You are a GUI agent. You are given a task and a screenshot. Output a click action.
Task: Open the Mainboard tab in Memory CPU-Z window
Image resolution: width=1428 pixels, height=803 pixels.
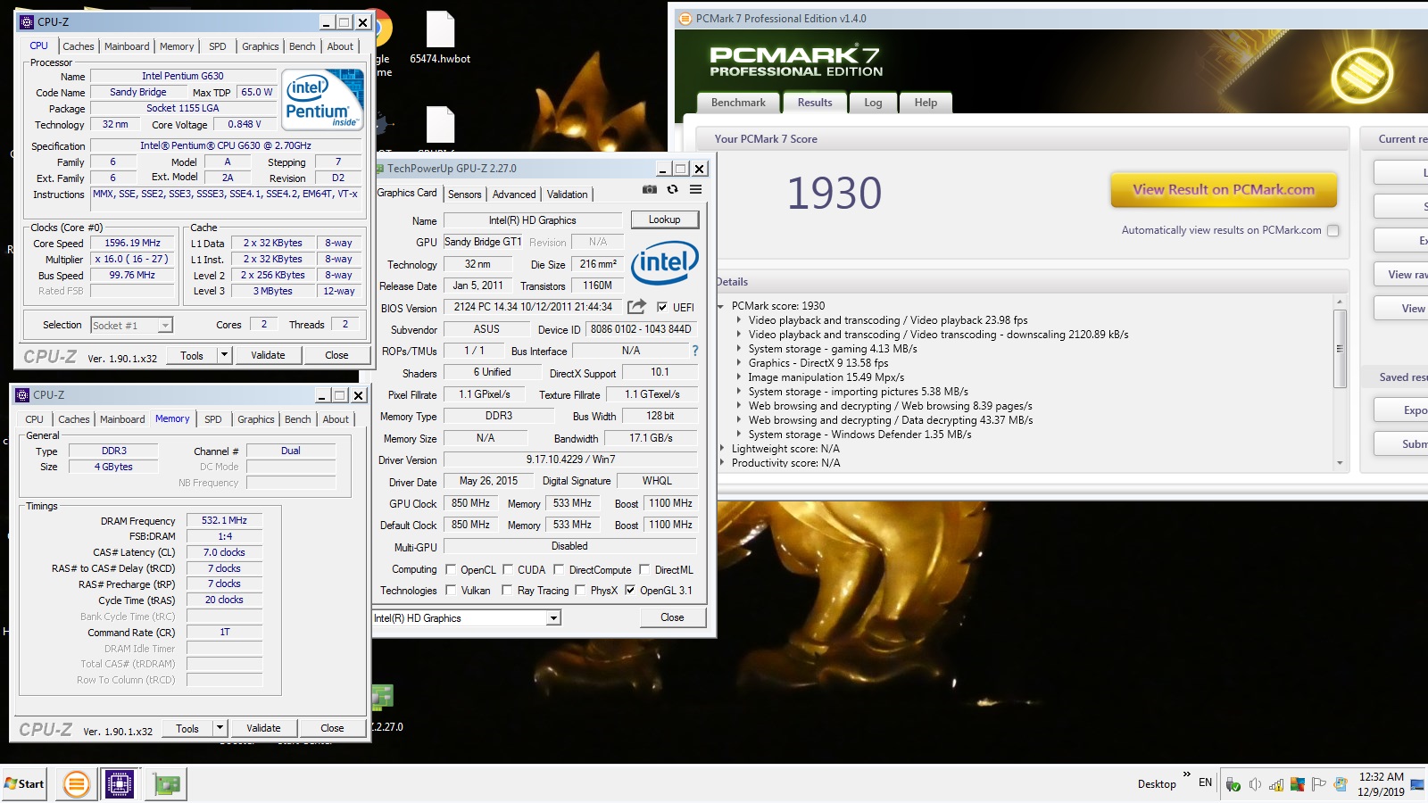(x=122, y=419)
